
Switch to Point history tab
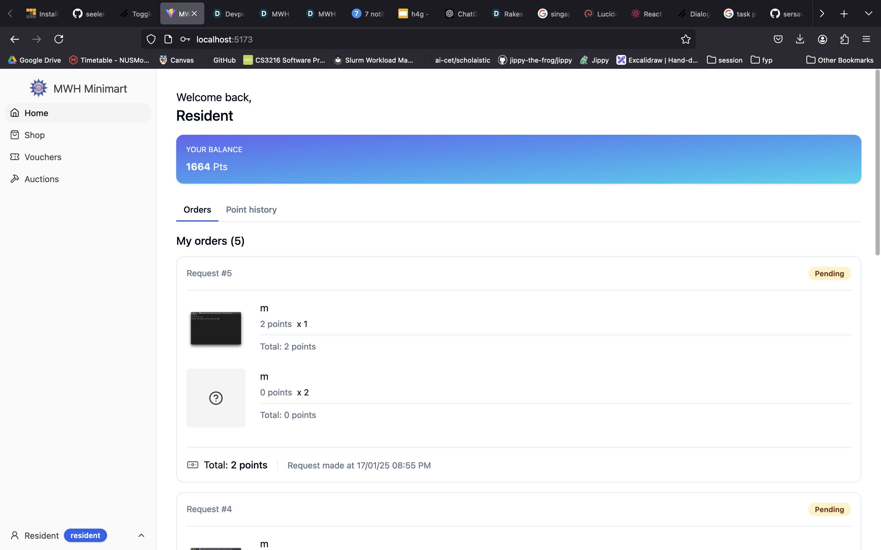[x=251, y=210]
